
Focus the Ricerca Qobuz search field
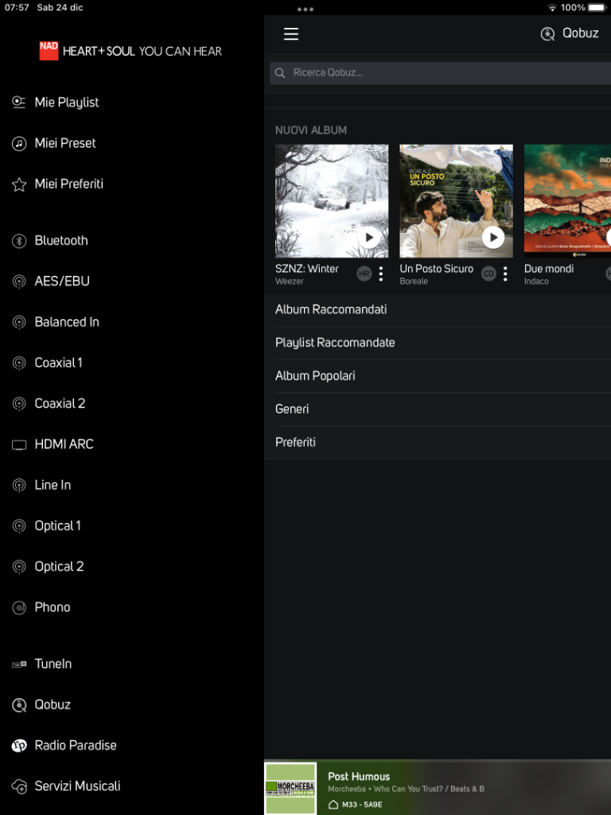[440, 72]
